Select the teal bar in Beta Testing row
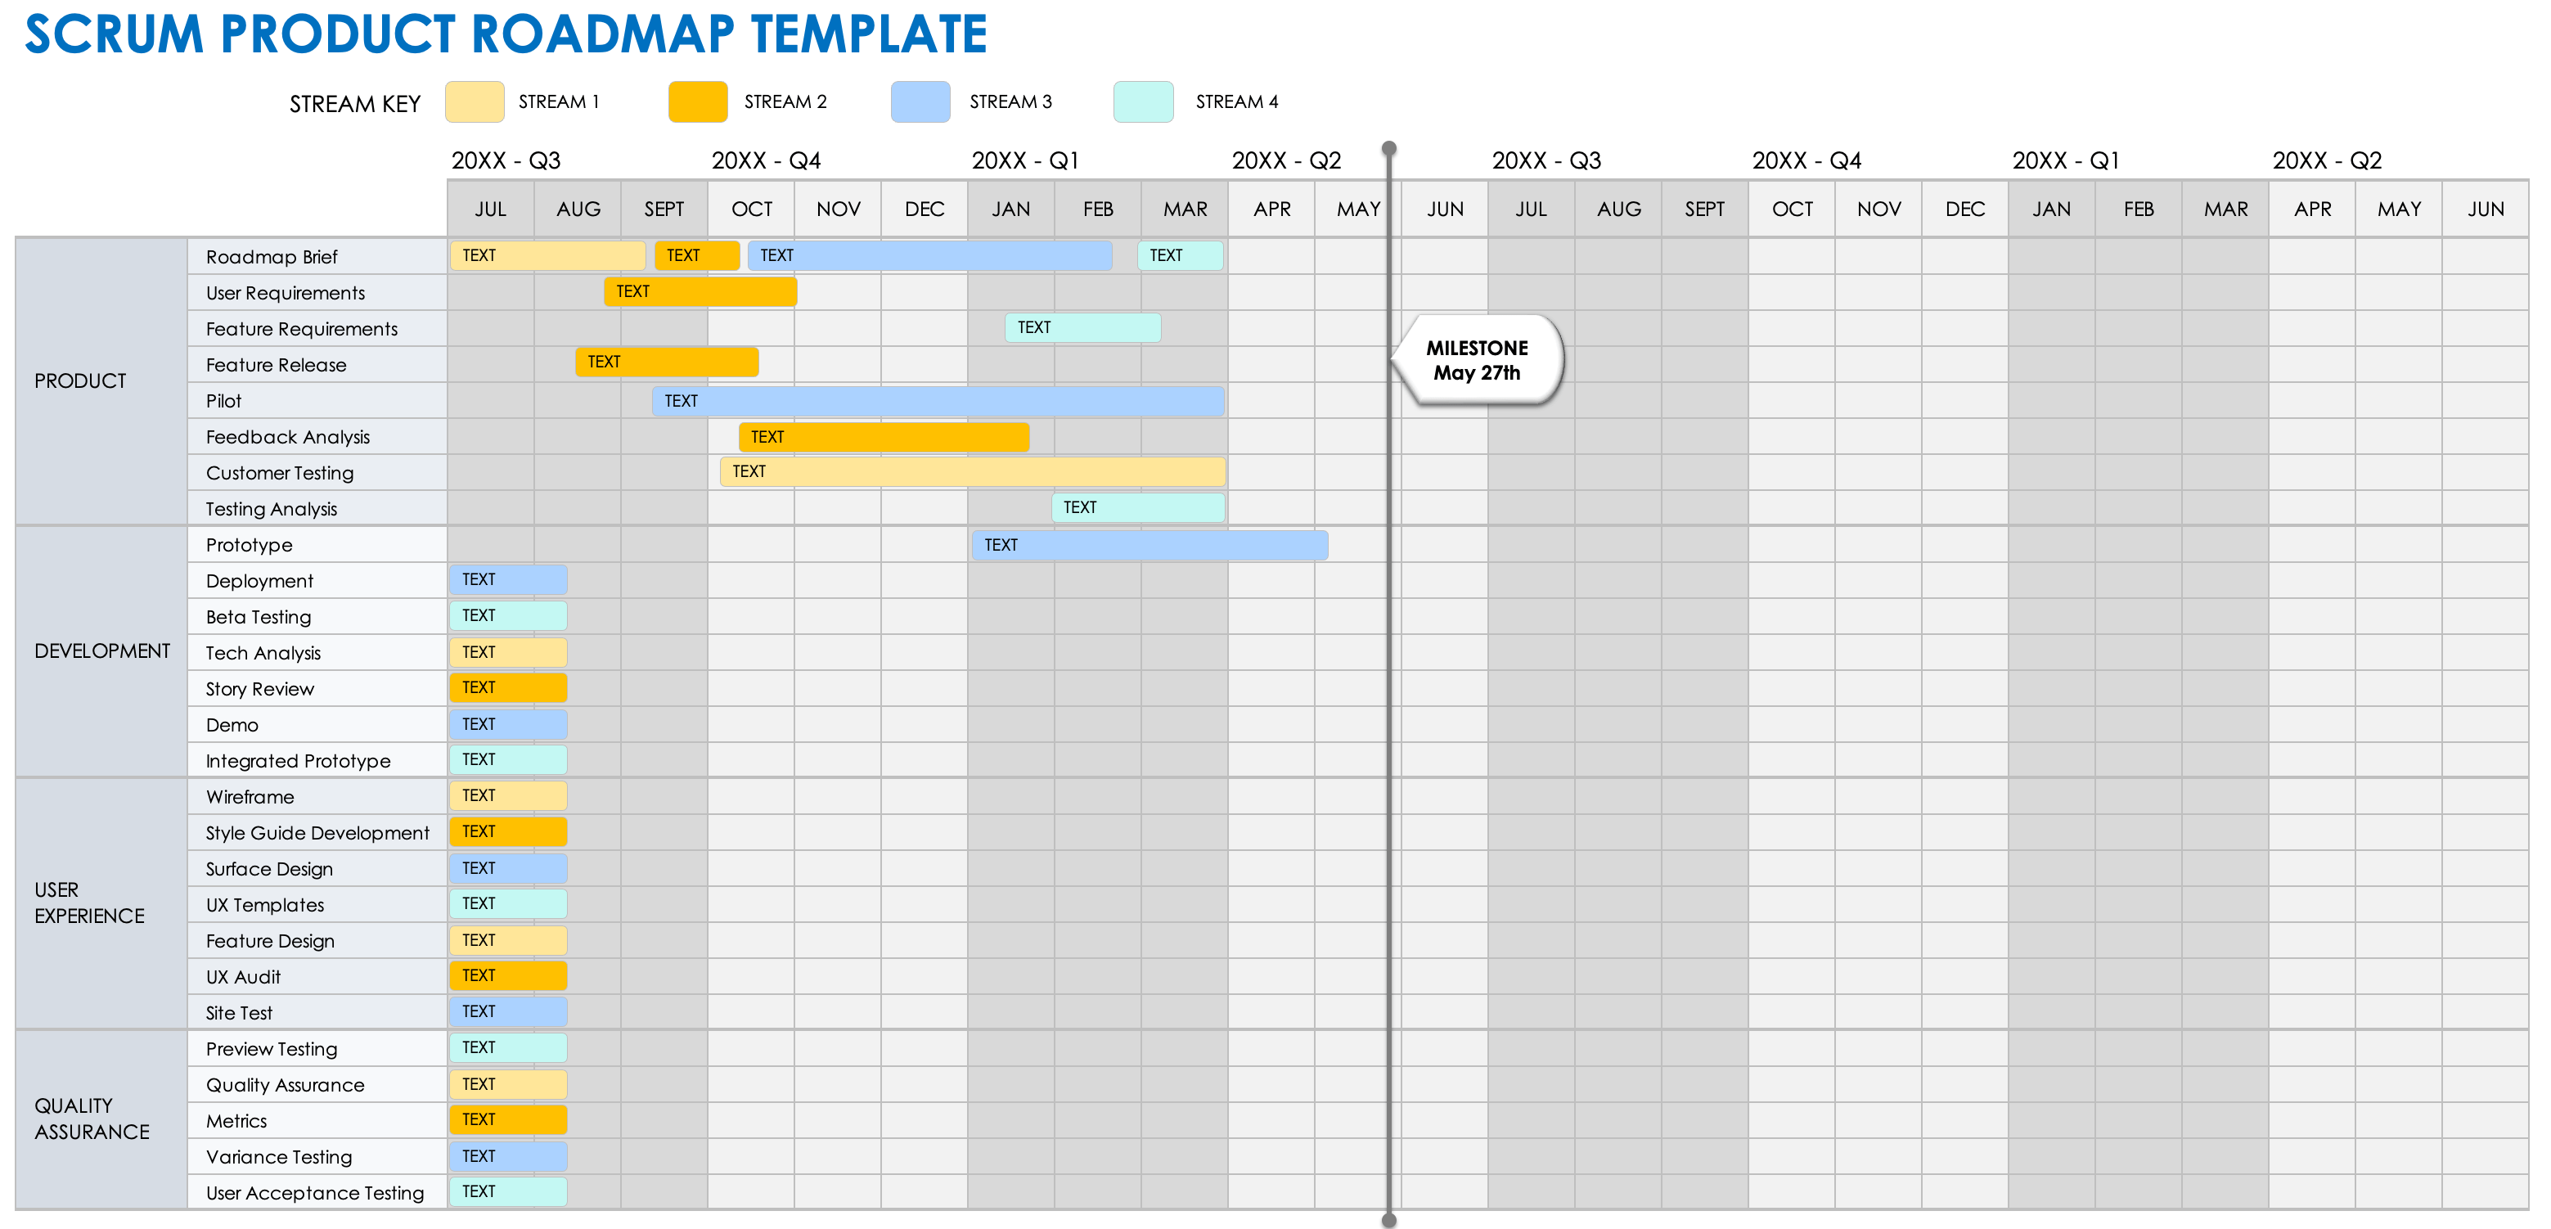 [508, 616]
